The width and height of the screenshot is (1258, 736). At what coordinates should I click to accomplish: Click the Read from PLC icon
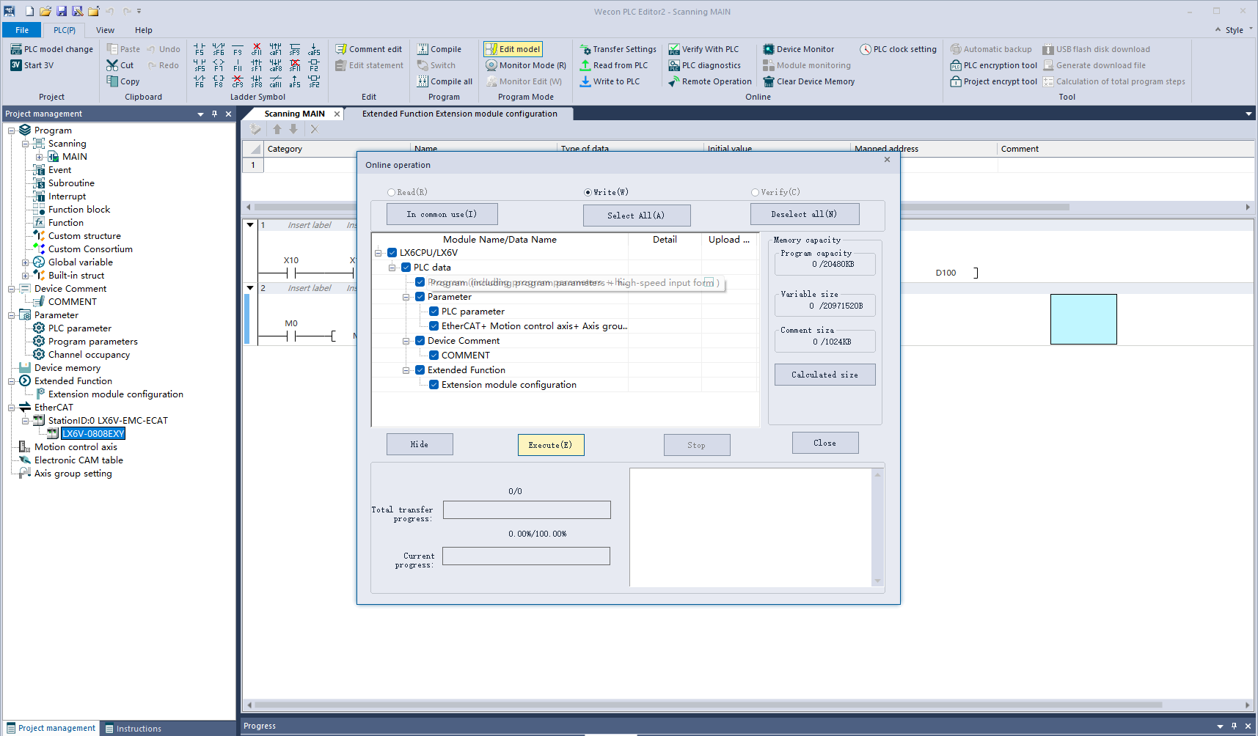[585, 65]
